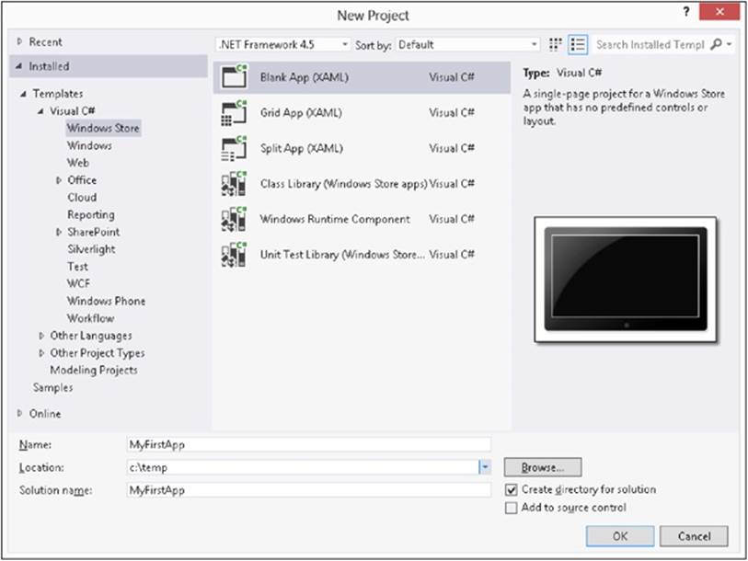The image size is (748, 561).
Task: Open the dialog help question mark
Action: [x=686, y=13]
